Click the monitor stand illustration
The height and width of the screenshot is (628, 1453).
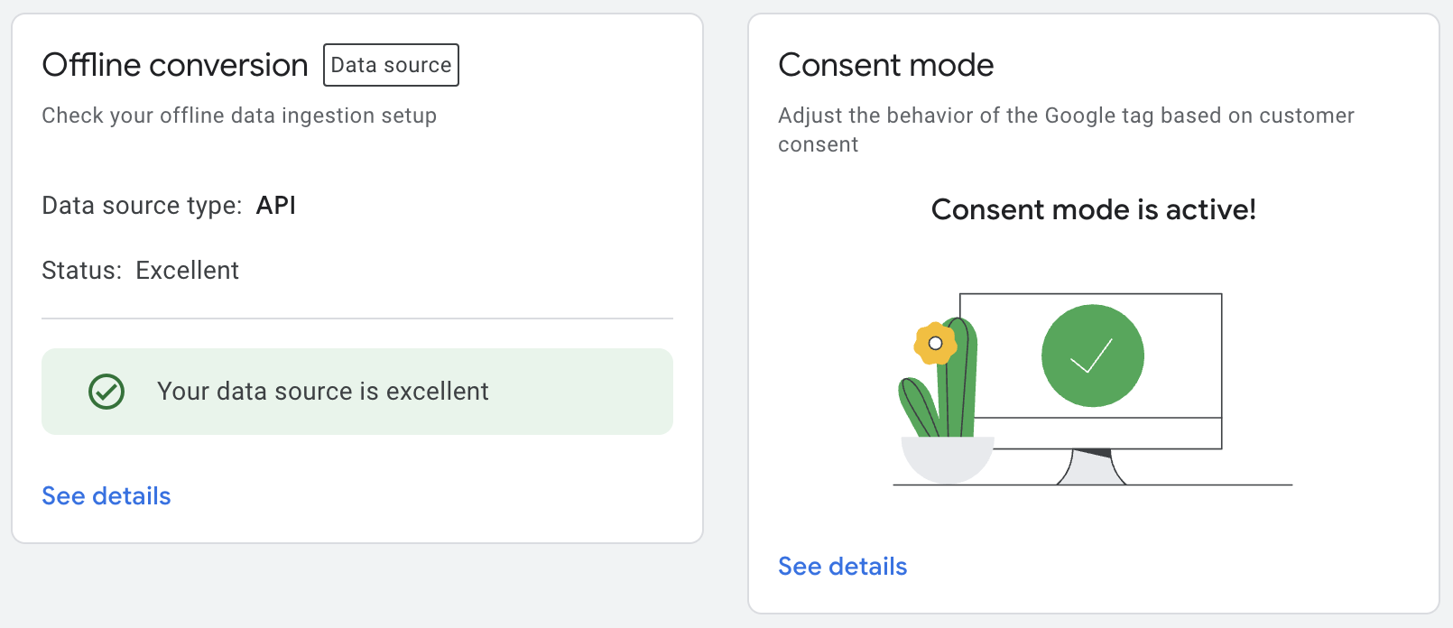tap(1092, 466)
